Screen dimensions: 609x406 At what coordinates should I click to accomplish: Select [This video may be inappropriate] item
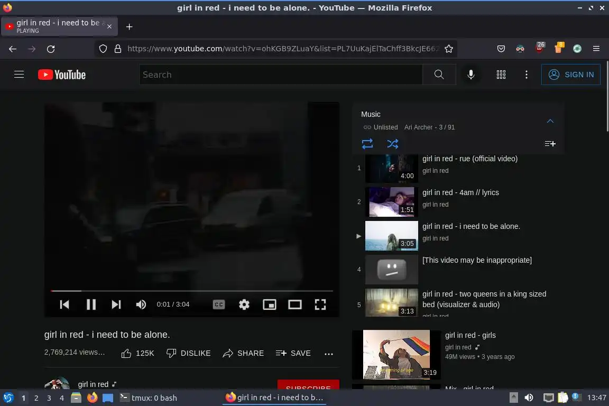458,270
